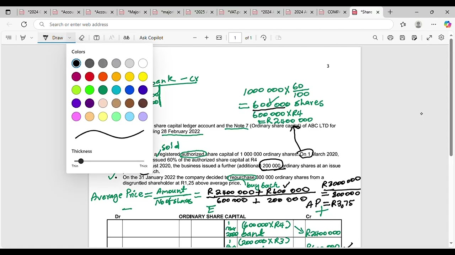
Task: Open the Favorites star icon
Action: tap(403, 24)
